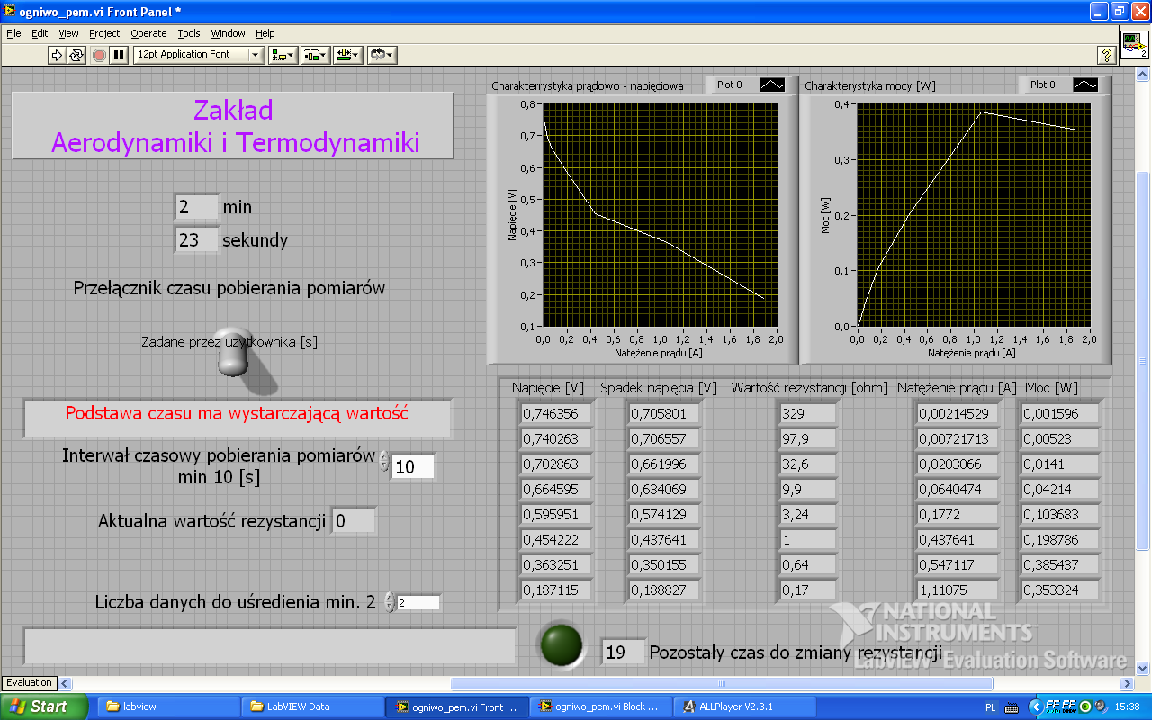Switch to ogniwo_pem.vi Block Diagram taskbar button

pyautogui.click(x=601, y=706)
